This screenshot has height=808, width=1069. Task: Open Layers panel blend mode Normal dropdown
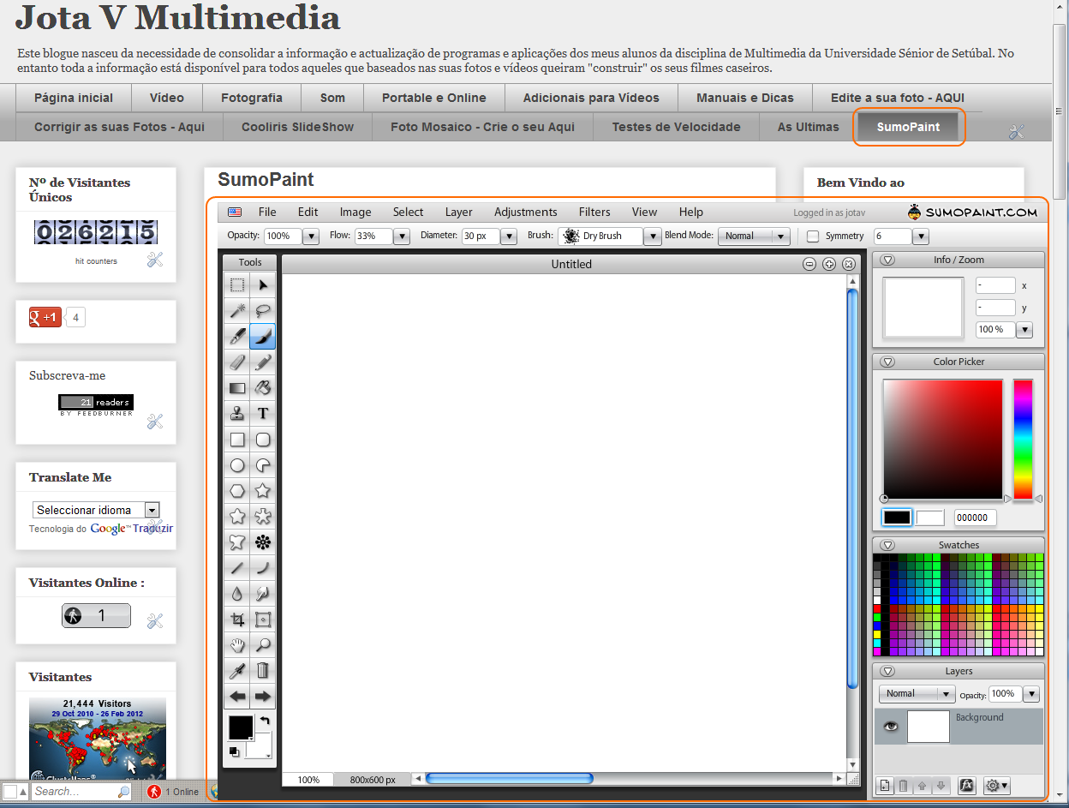(x=917, y=694)
